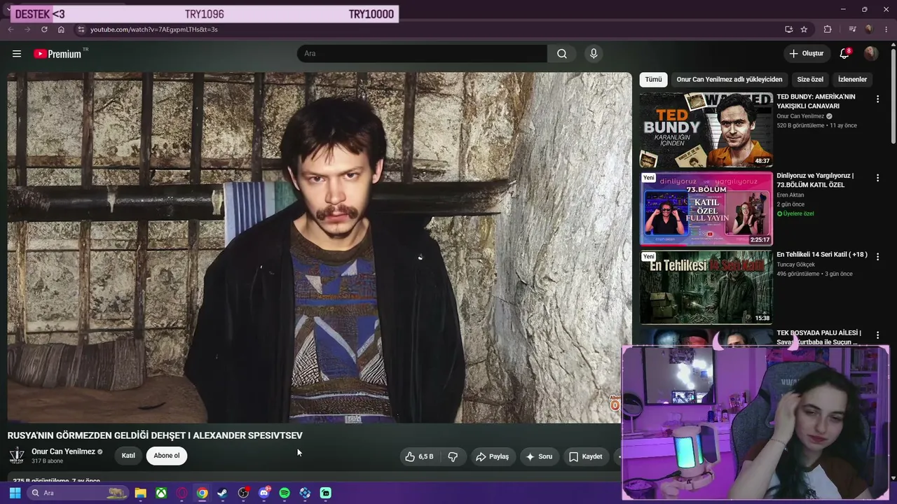
Task: Open the Oluştur create menu
Action: click(806, 54)
